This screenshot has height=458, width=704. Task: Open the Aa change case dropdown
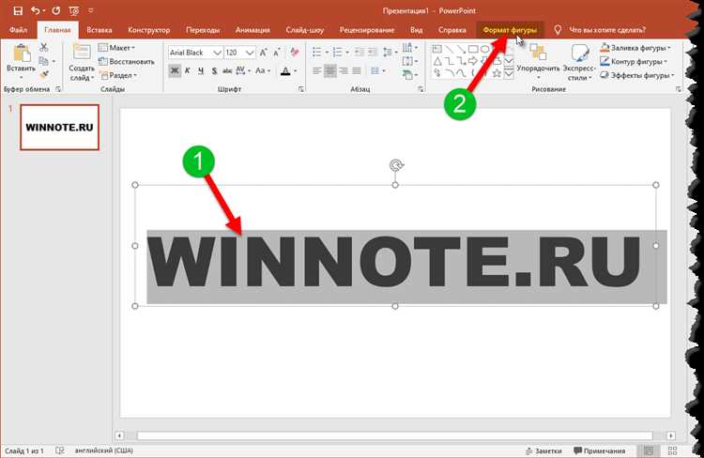click(263, 70)
